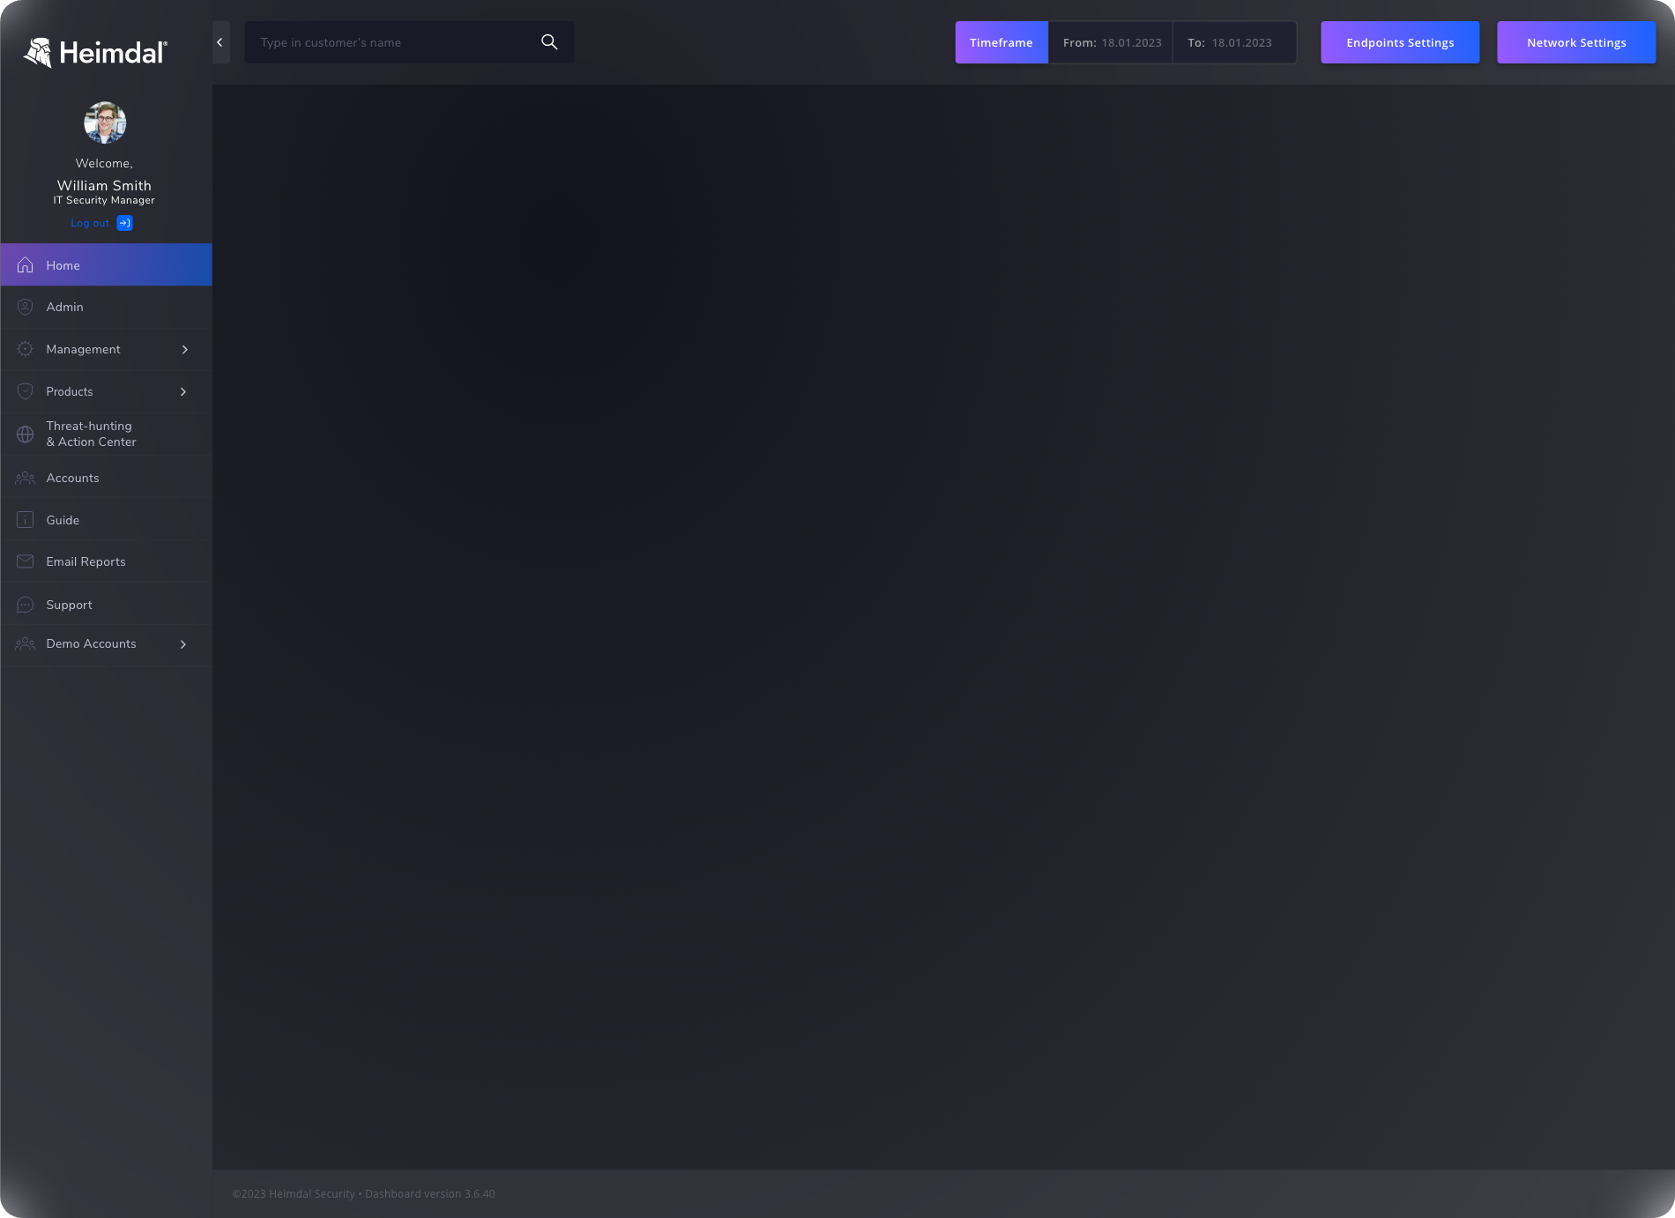Click the Heimdal logo

click(x=95, y=53)
